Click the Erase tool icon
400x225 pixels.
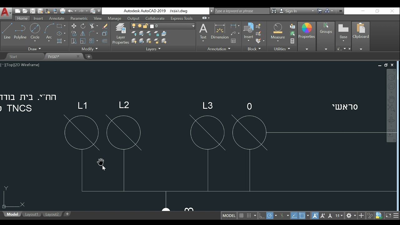click(x=105, y=26)
